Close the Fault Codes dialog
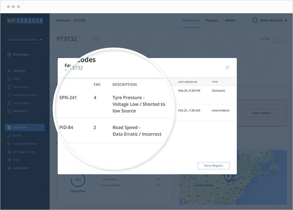This screenshot has width=293, height=210. coord(227,68)
